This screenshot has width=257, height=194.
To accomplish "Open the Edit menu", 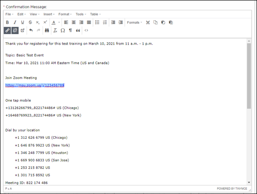I will click(22, 14).
